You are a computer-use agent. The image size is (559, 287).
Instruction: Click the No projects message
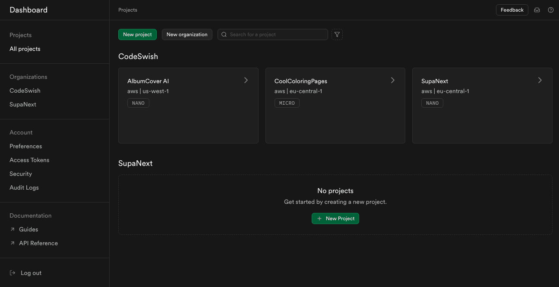coord(335,191)
